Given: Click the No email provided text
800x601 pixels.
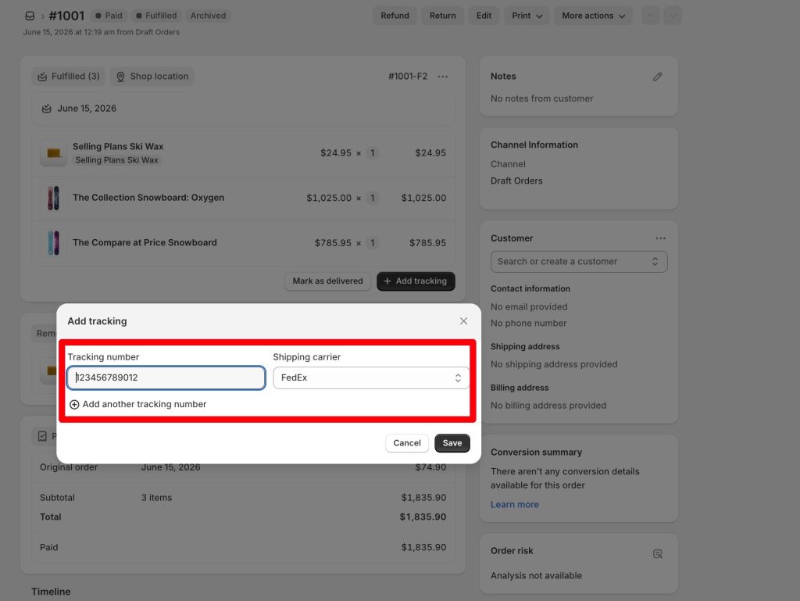Looking at the screenshot, I should pyautogui.click(x=529, y=307).
